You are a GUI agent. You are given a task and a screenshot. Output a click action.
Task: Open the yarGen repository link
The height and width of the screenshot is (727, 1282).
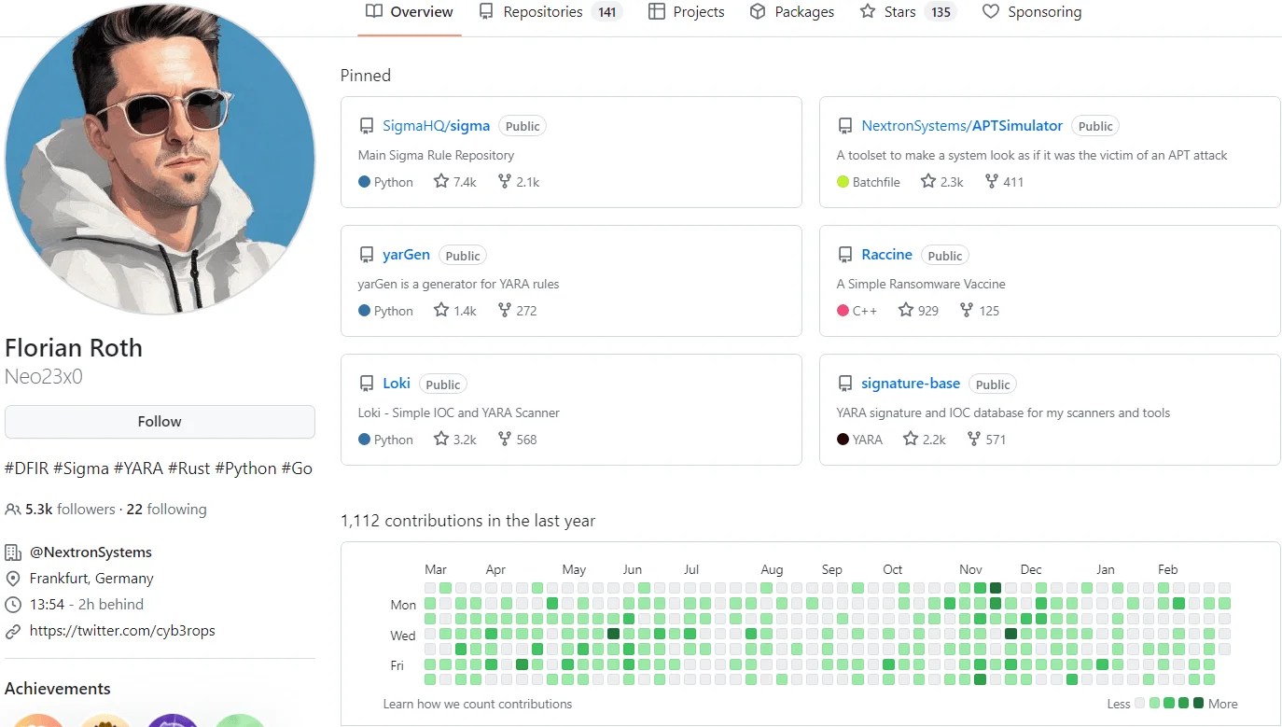[406, 255]
